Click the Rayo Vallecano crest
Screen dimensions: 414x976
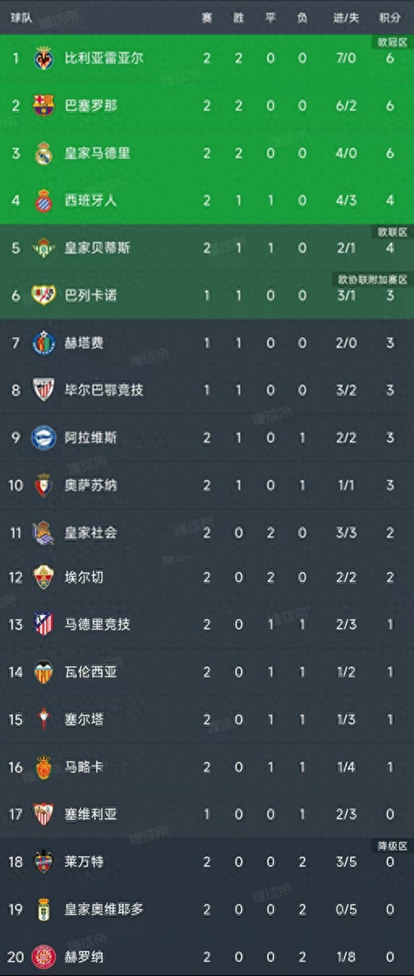44,295
